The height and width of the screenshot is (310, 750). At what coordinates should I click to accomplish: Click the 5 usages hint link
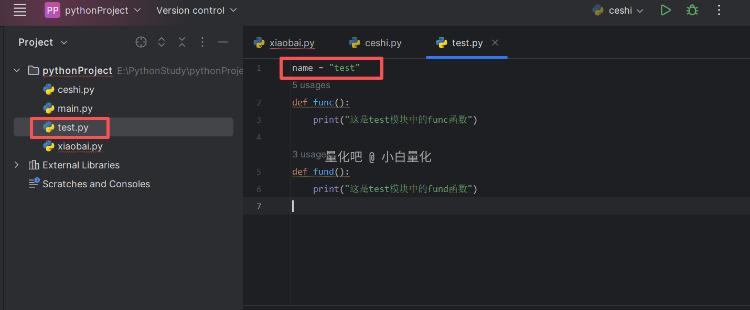(x=311, y=85)
